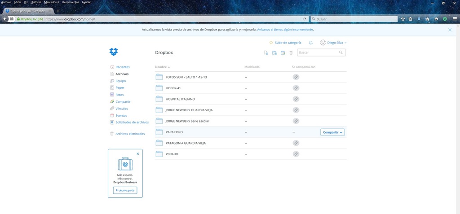Close the Dropbox Business promo card
This screenshot has height=214, width=460.
[138, 153]
